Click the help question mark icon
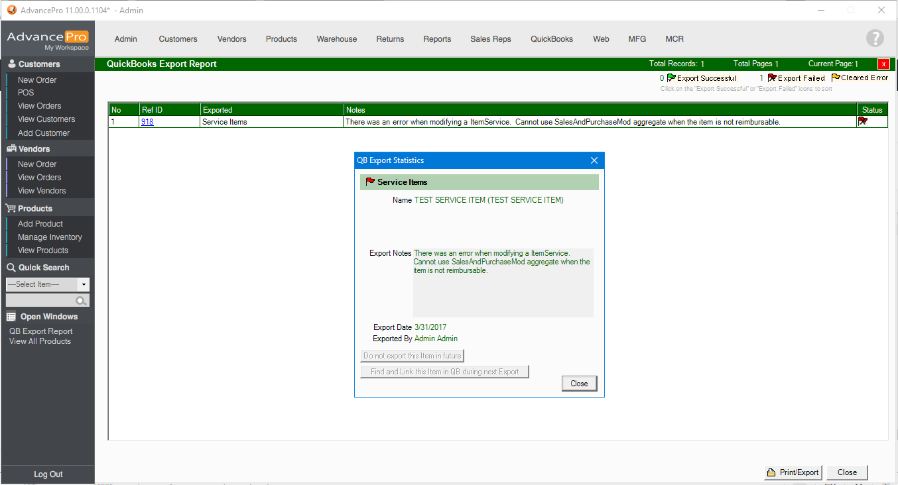The height and width of the screenshot is (485, 898). coord(875,38)
